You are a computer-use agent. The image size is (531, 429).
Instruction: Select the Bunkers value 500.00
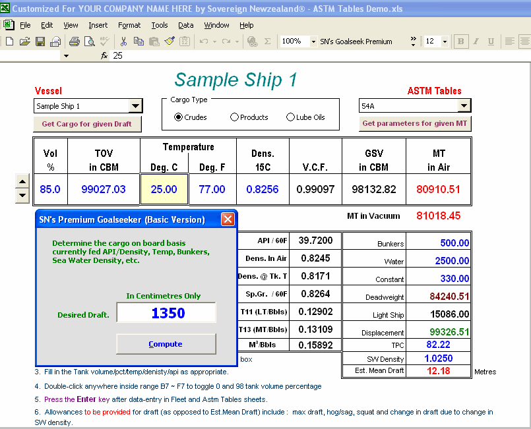(x=438, y=243)
